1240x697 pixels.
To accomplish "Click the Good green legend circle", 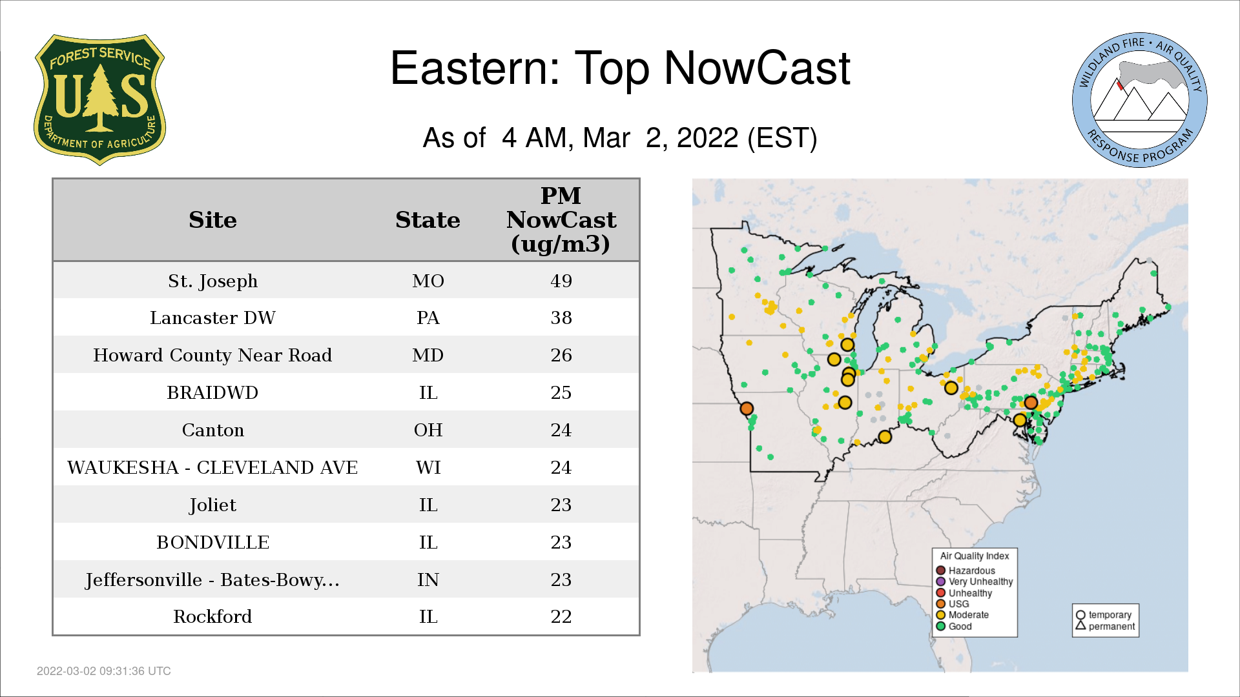I will coord(941,626).
